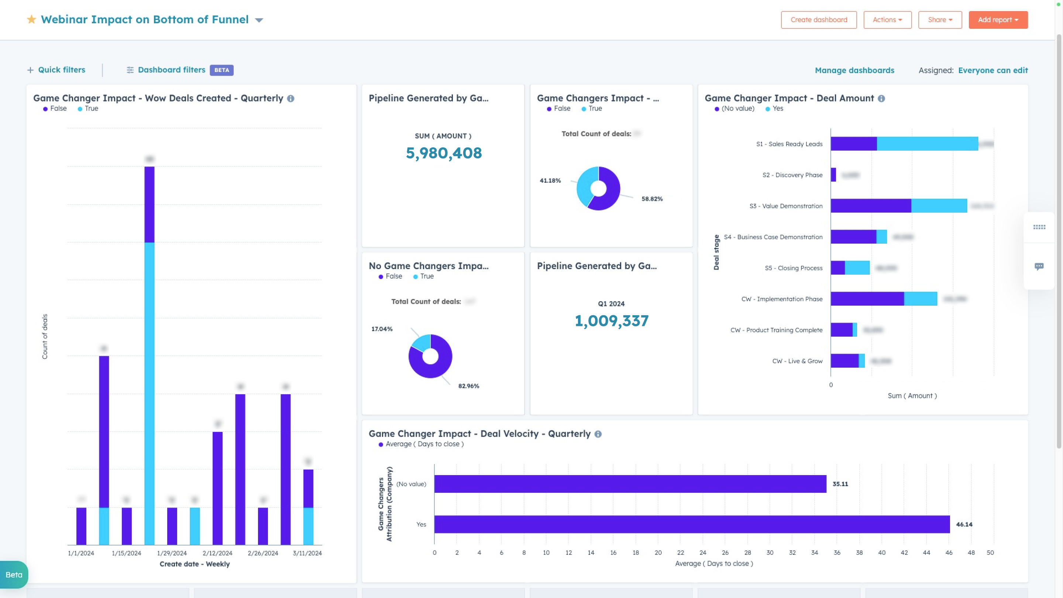Open the comments icon on right edge
1063x598 pixels.
(x=1039, y=266)
